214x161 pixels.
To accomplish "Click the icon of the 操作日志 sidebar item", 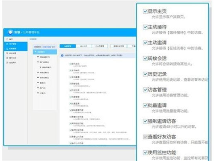I will coord(7,58).
